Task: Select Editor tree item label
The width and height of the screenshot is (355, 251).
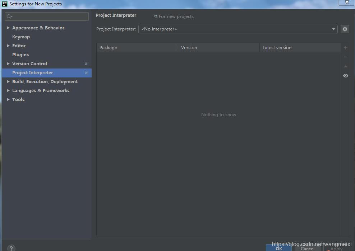Action: pyautogui.click(x=19, y=46)
